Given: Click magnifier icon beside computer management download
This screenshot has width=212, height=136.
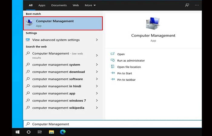Looking at the screenshot, I should click(x=28, y=72).
